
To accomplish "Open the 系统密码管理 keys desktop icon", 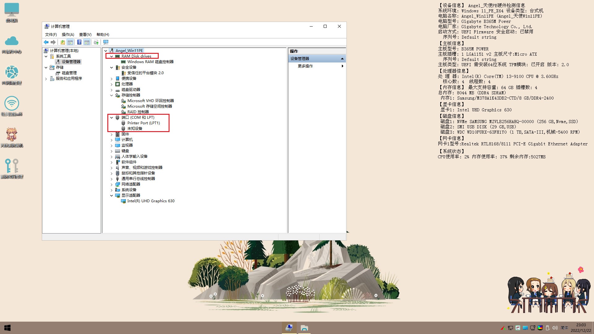I will (x=12, y=169).
